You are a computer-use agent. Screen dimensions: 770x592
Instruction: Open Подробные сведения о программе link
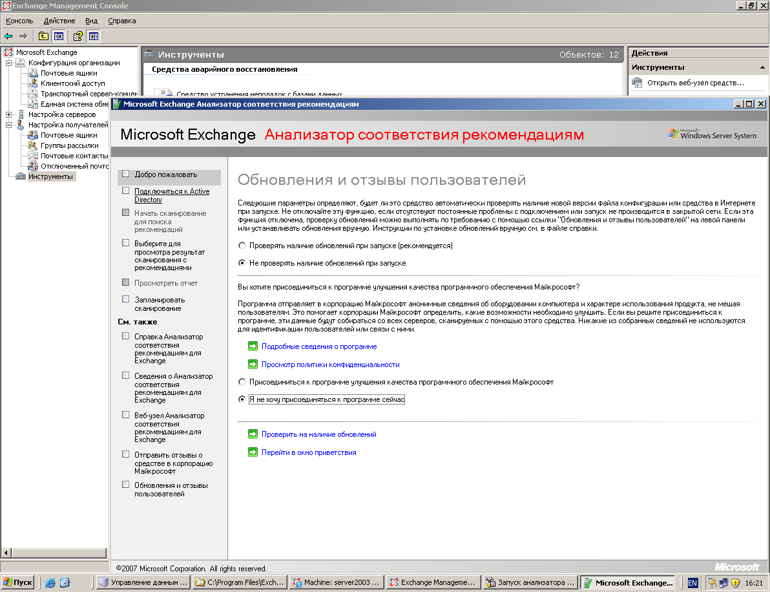[x=319, y=346]
